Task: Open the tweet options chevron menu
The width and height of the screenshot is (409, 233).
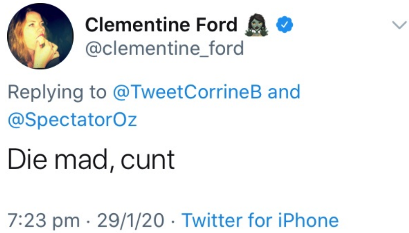Action: pyautogui.click(x=399, y=26)
